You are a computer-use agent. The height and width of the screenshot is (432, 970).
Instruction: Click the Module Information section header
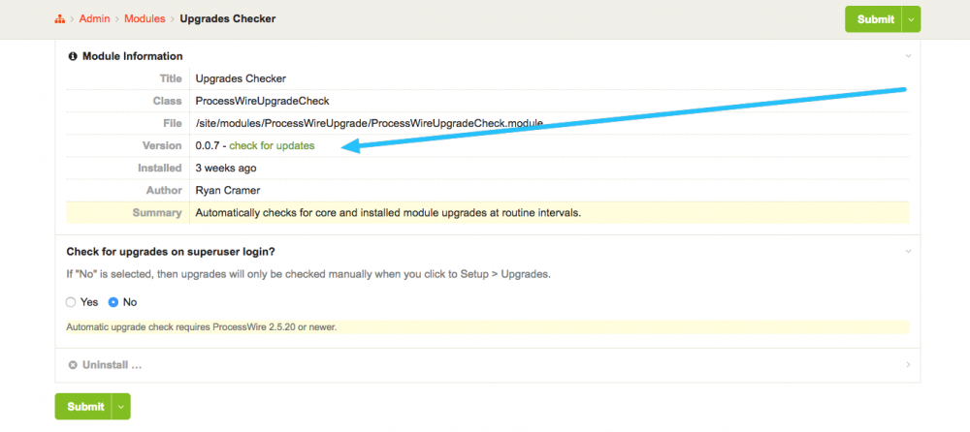[x=132, y=56]
